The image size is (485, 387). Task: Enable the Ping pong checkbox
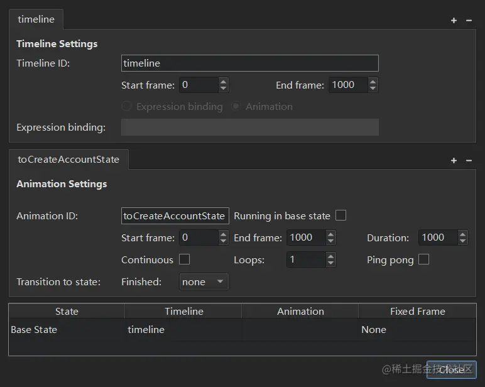coord(424,259)
